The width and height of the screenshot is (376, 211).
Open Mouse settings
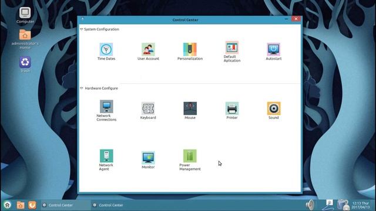[190, 111]
